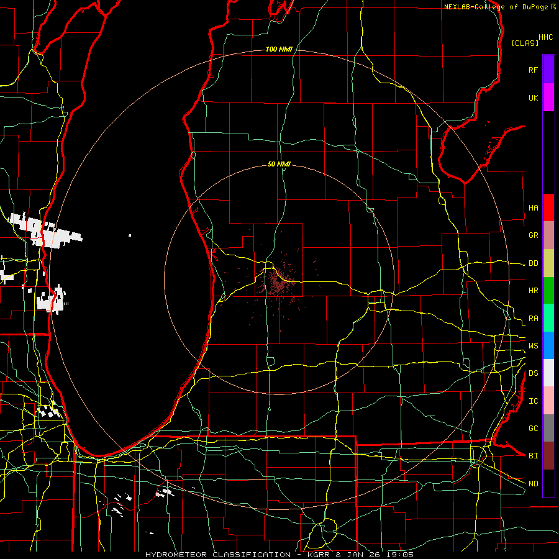Click the NEXLAB-College of DuPage text
The height and width of the screenshot is (559, 559).
coord(496,7)
